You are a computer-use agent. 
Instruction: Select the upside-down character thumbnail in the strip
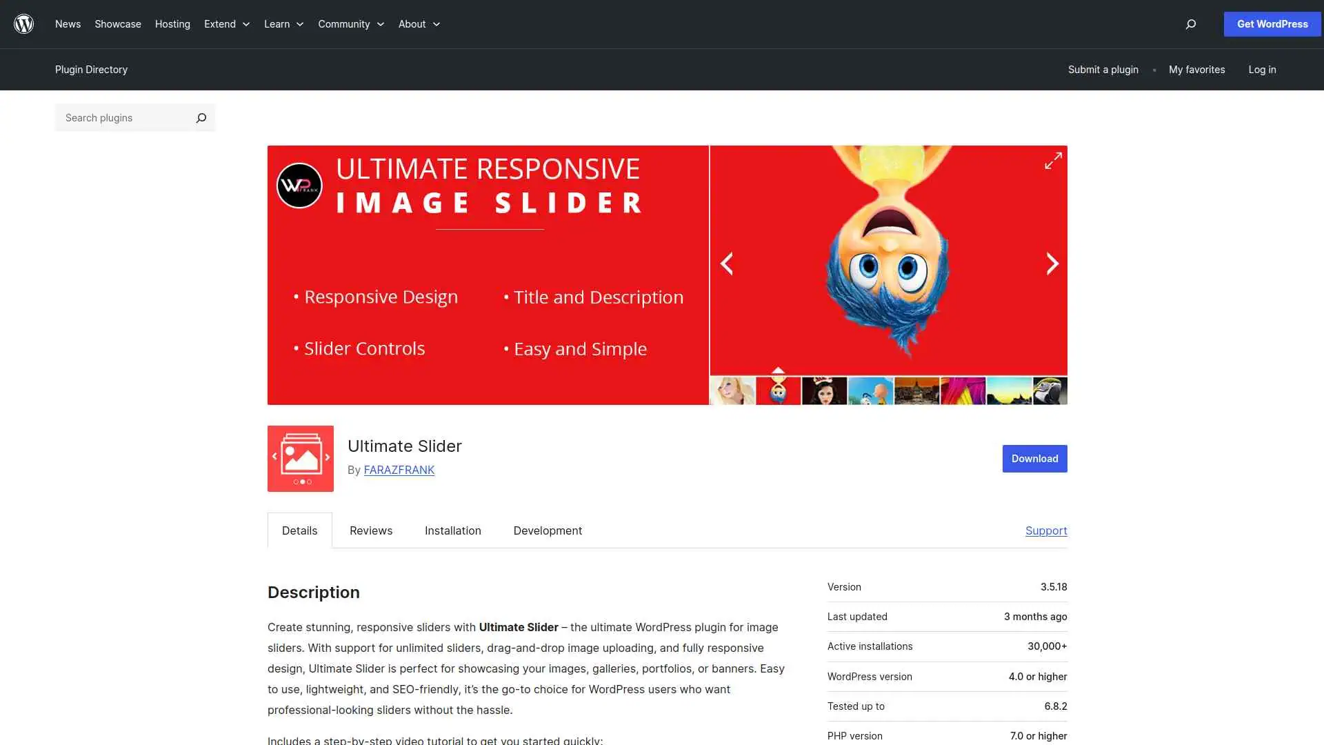(x=778, y=391)
